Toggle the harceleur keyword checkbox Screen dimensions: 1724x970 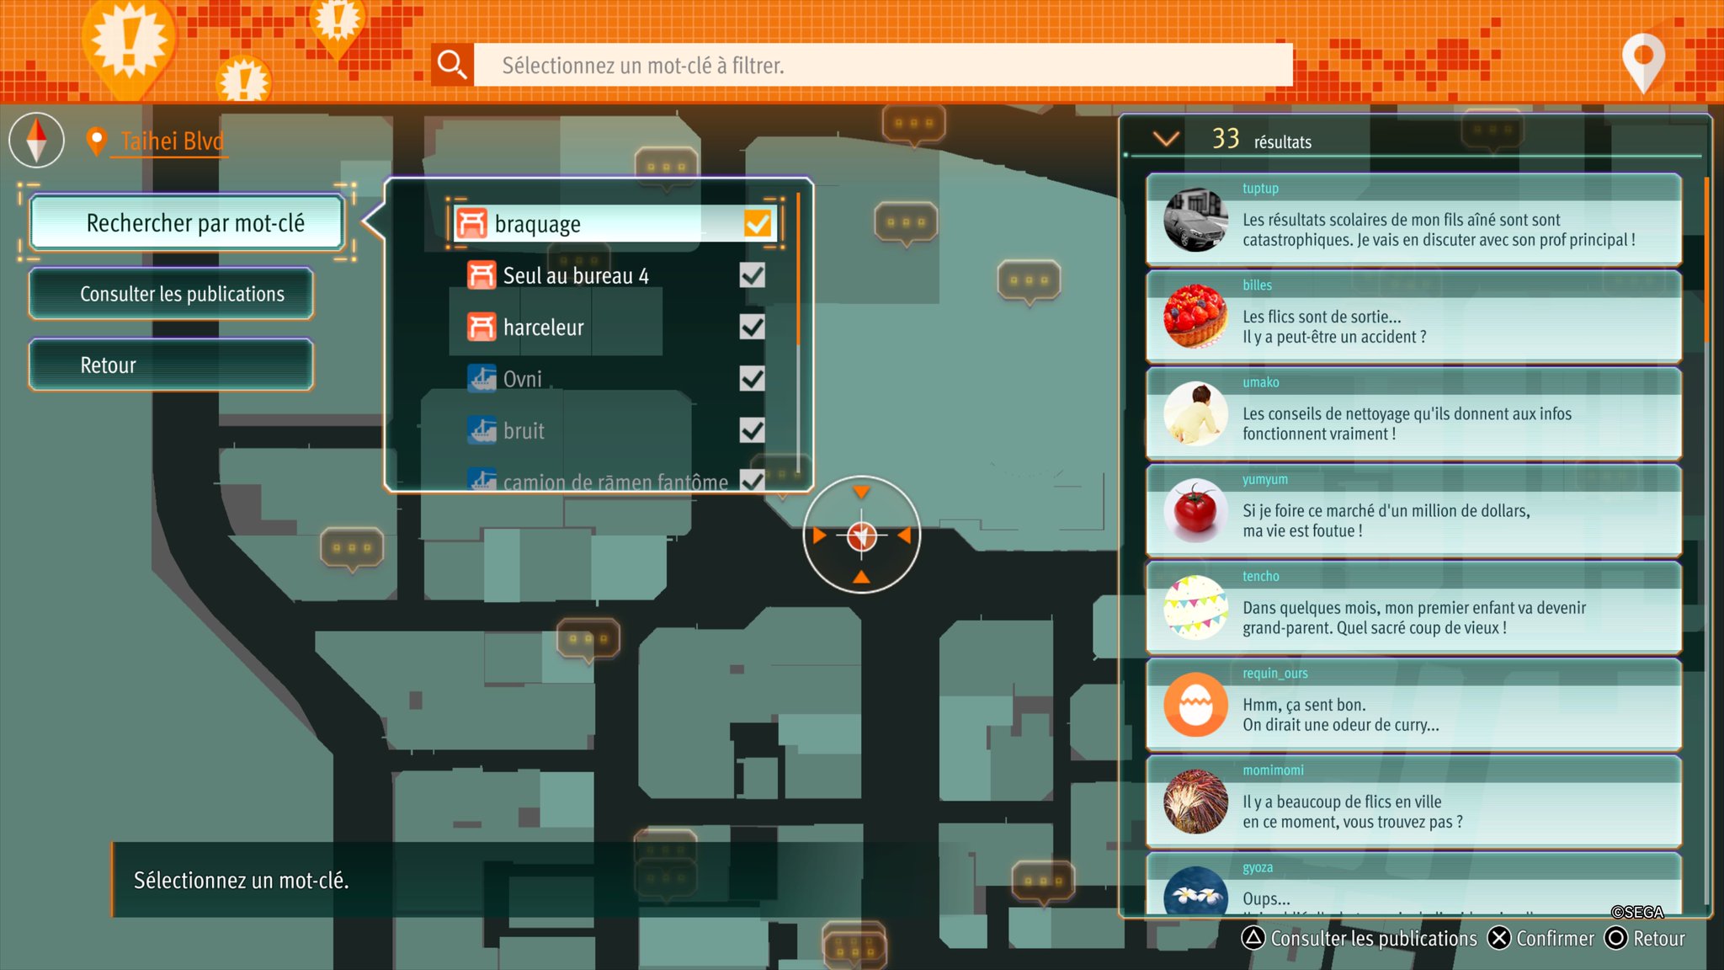[753, 327]
